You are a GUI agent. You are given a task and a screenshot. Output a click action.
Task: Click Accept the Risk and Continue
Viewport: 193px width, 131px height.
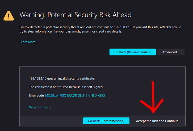(157, 121)
